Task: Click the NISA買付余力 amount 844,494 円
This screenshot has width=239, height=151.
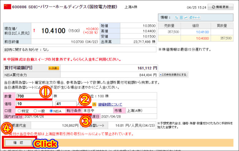Action: click(x=148, y=75)
